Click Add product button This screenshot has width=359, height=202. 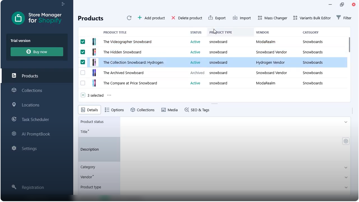pyautogui.click(x=151, y=18)
